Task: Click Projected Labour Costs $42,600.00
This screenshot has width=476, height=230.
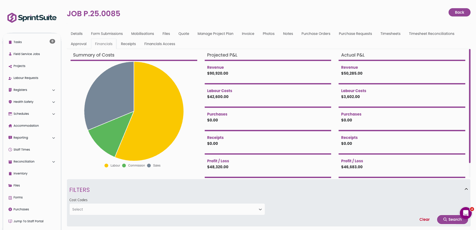Action: pos(218,97)
